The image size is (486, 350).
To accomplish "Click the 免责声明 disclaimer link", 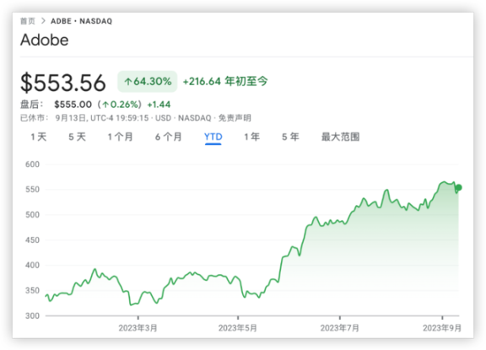I will coord(235,118).
